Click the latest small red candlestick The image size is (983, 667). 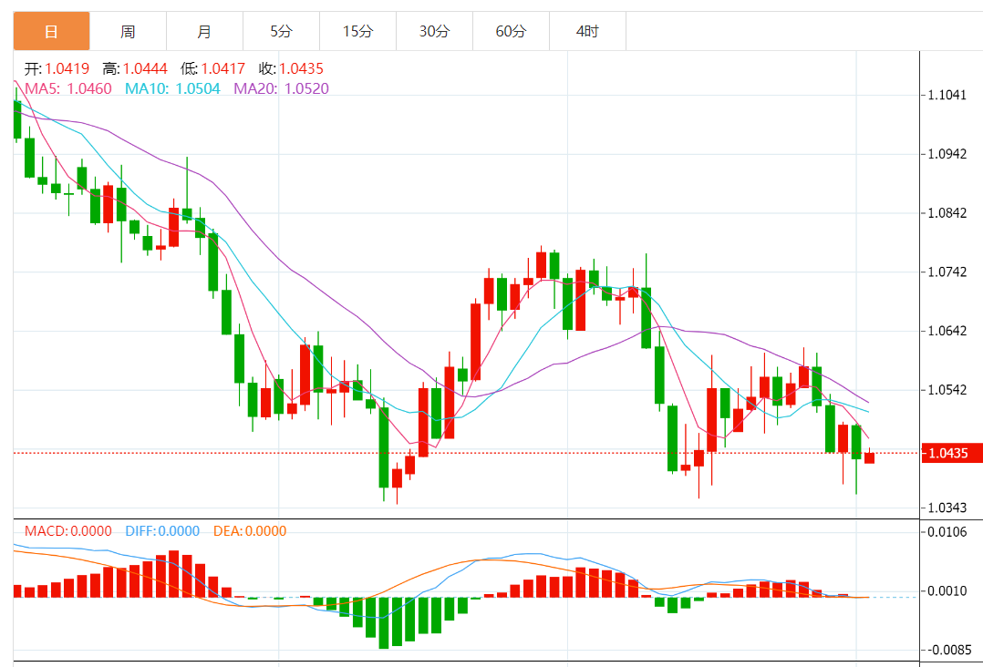click(870, 457)
